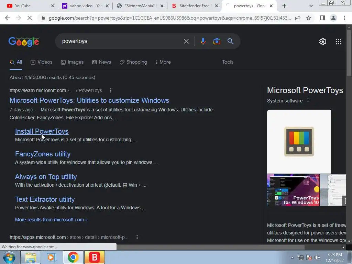The image size is (352, 264).
Task: Close the Bitdefender Free tab
Action: (x=217, y=6)
